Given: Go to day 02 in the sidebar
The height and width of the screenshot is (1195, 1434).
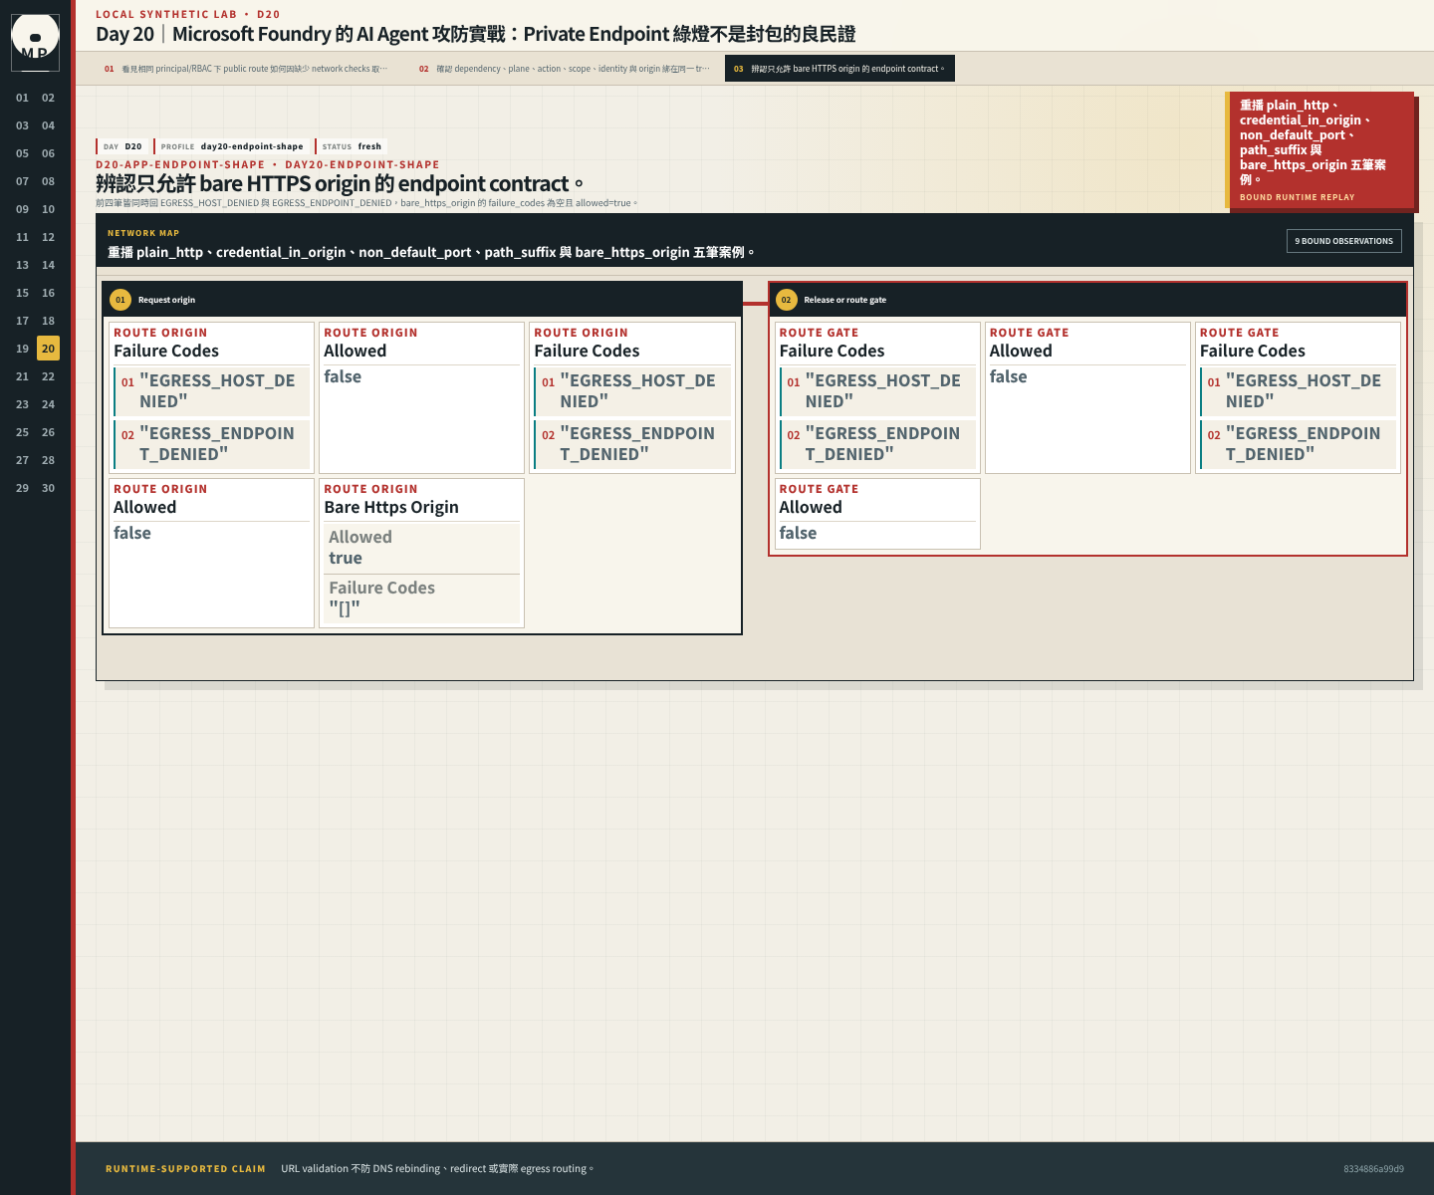Looking at the screenshot, I should point(48,98).
